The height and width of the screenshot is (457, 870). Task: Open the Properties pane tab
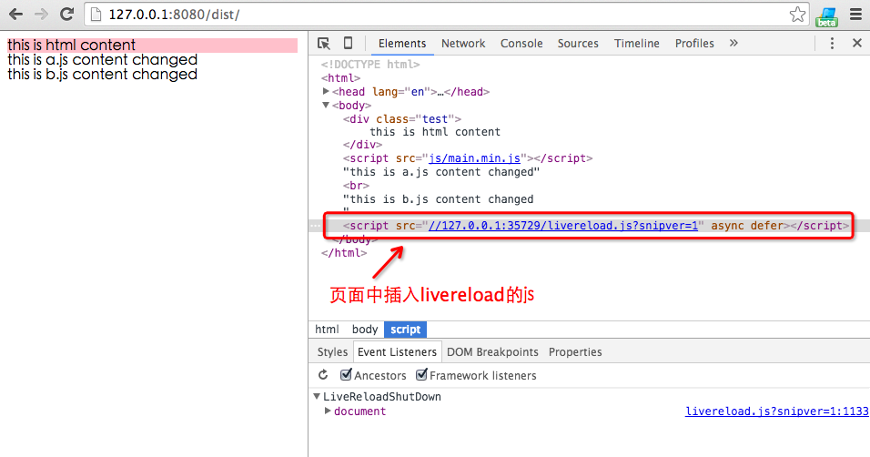pos(575,352)
